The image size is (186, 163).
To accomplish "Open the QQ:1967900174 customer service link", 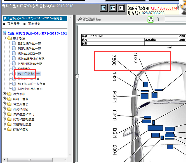I will 164,8.
